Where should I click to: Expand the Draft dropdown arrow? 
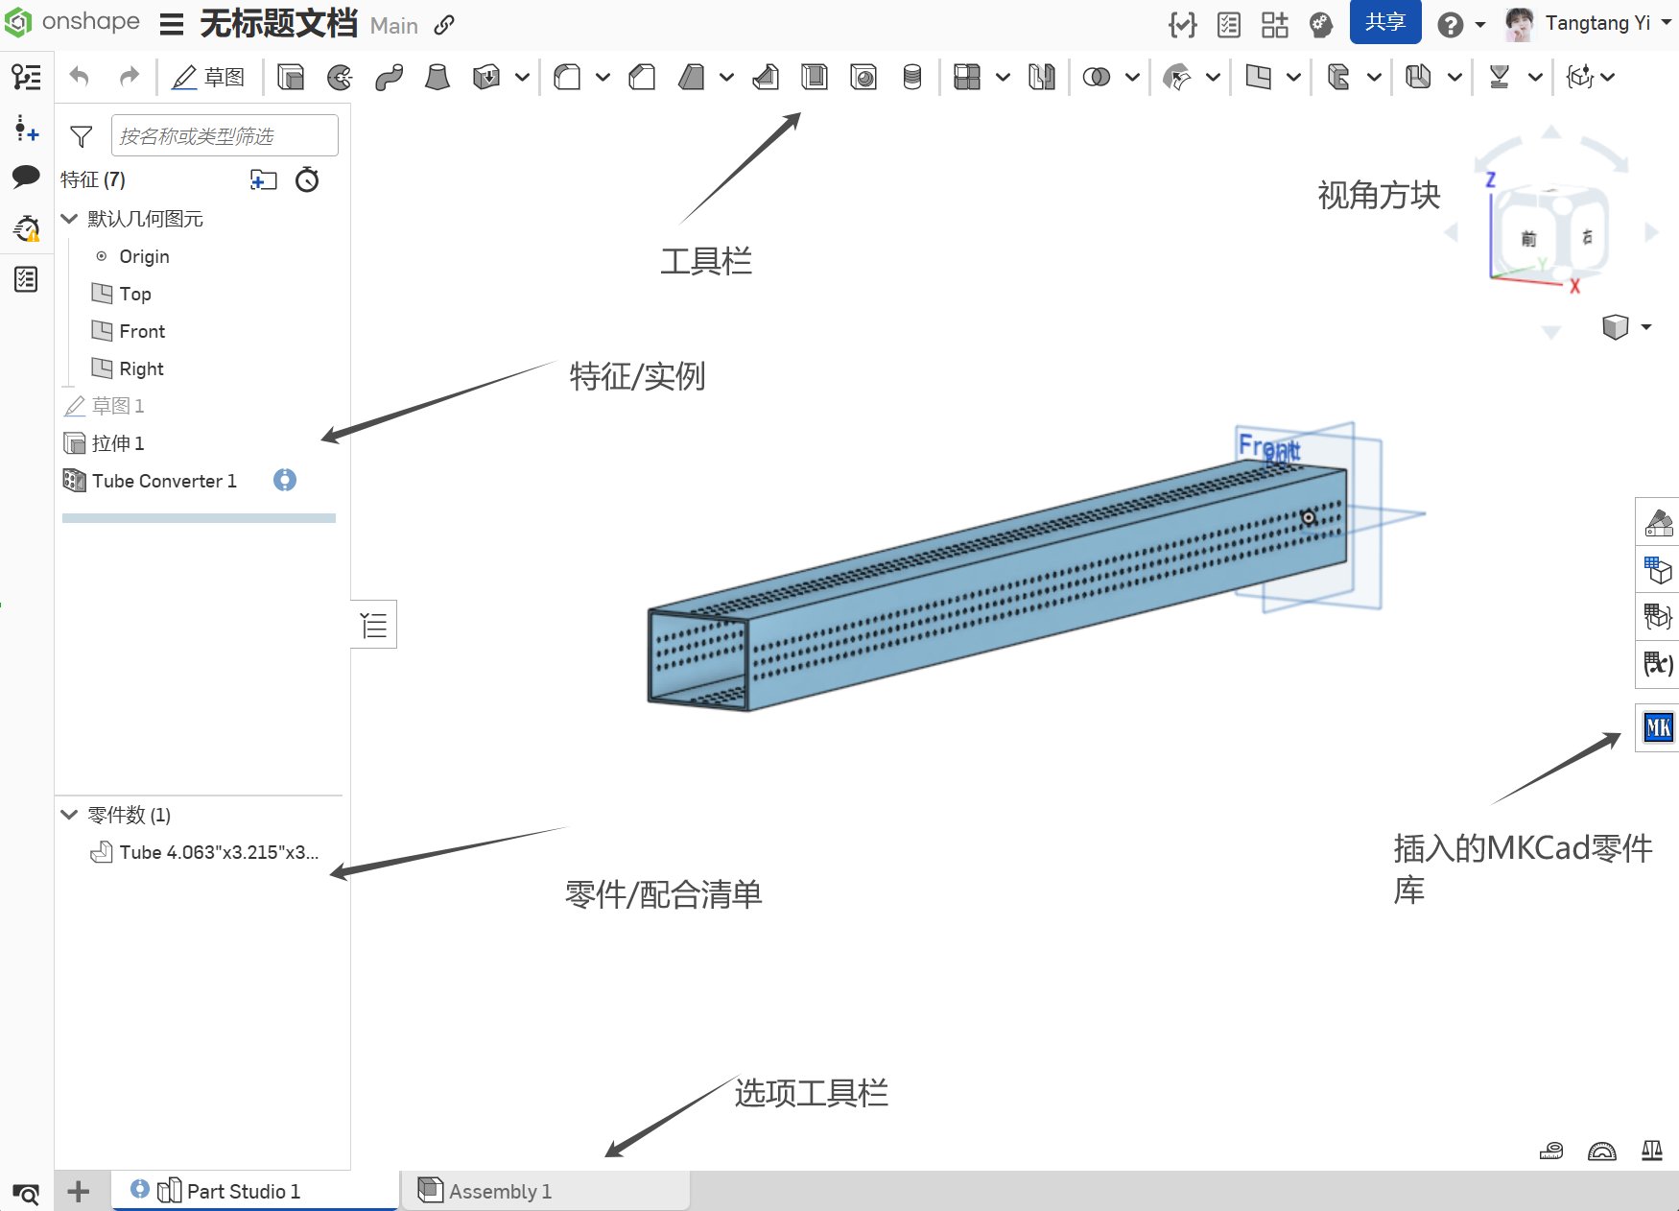[x=726, y=77]
